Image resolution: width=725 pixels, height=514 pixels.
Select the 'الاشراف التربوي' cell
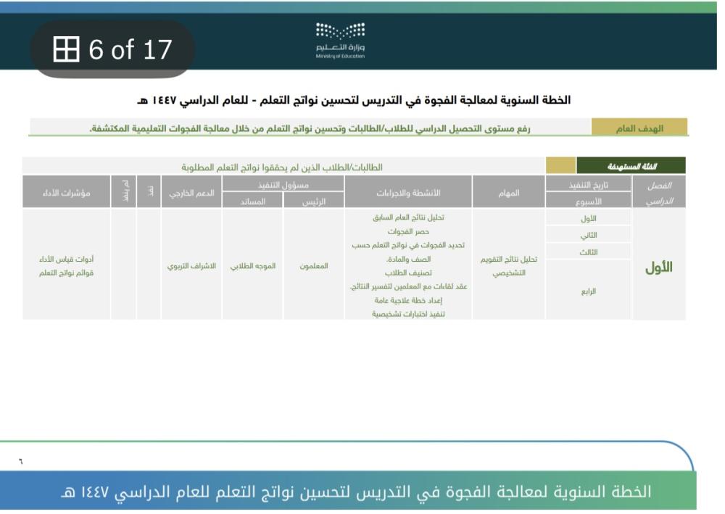[x=191, y=266]
